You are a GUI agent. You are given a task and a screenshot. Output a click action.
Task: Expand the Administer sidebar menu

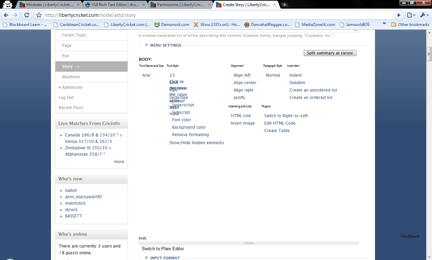(73, 87)
